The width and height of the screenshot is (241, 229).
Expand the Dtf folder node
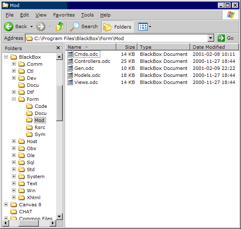(x=14, y=92)
